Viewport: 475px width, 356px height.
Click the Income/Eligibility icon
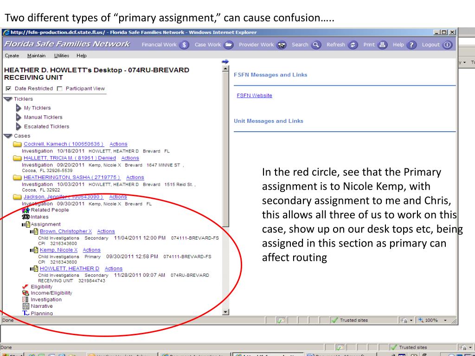point(26,293)
